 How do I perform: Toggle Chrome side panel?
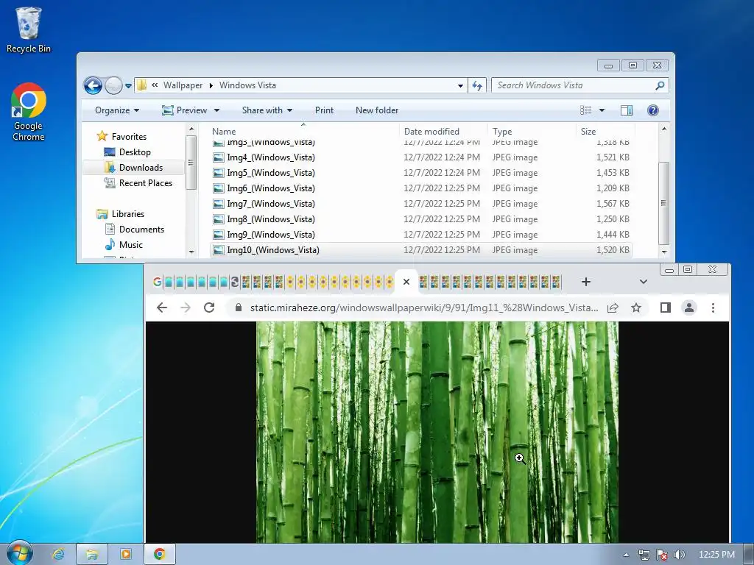tap(666, 308)
